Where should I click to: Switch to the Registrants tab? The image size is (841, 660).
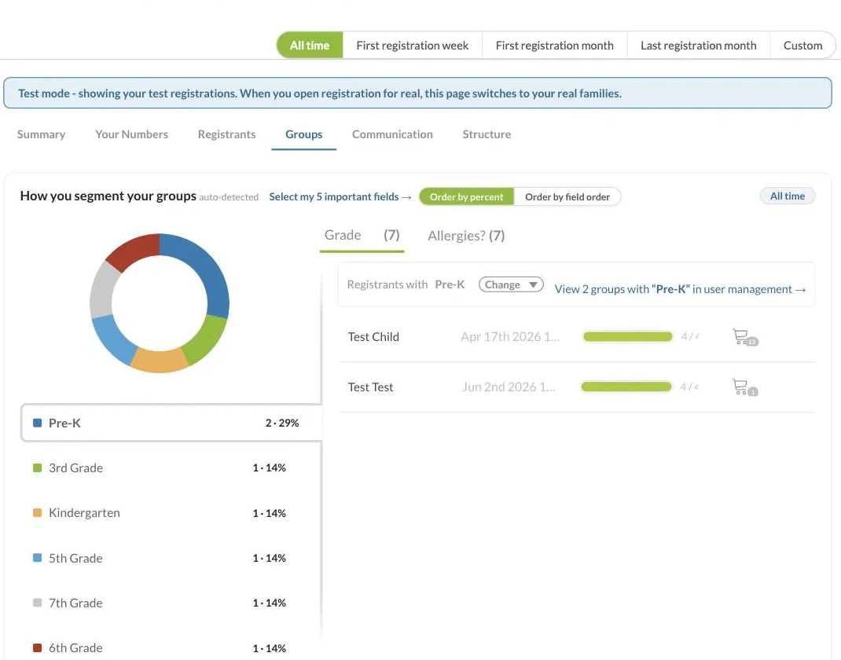pos(226,134)
